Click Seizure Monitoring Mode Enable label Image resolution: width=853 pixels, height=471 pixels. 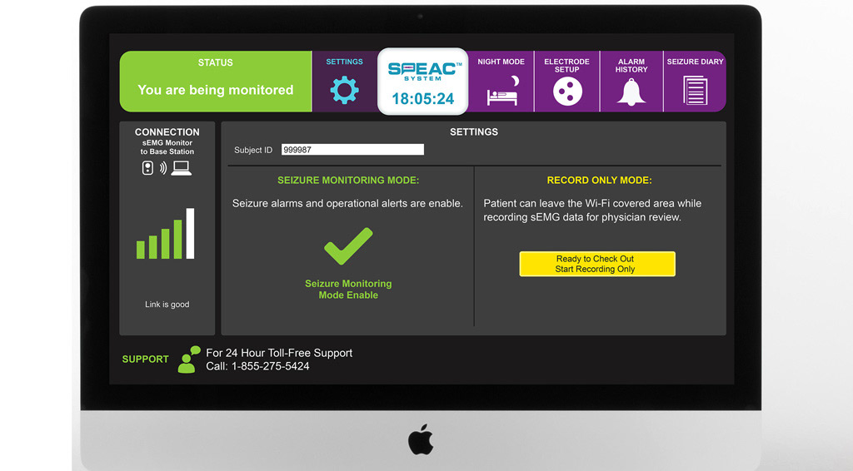coord(348,290)
